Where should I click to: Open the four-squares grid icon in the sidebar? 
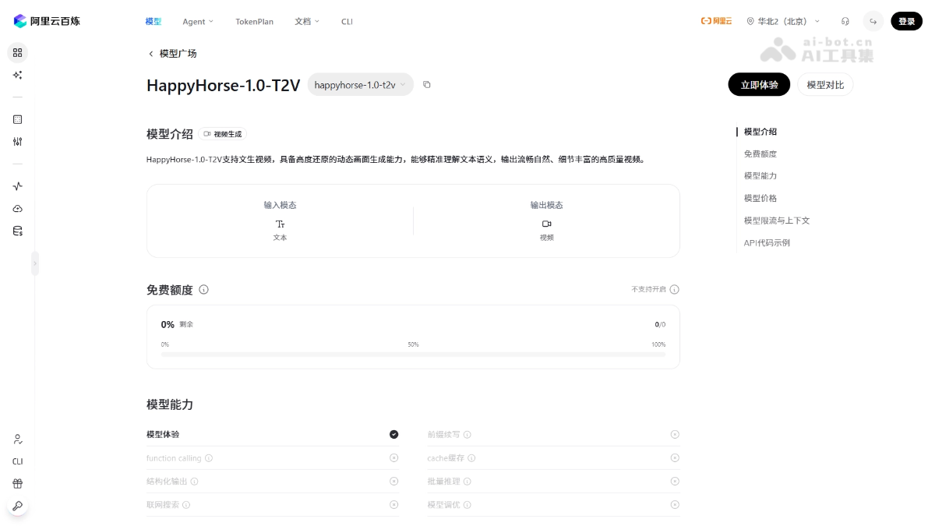[17, 53]
